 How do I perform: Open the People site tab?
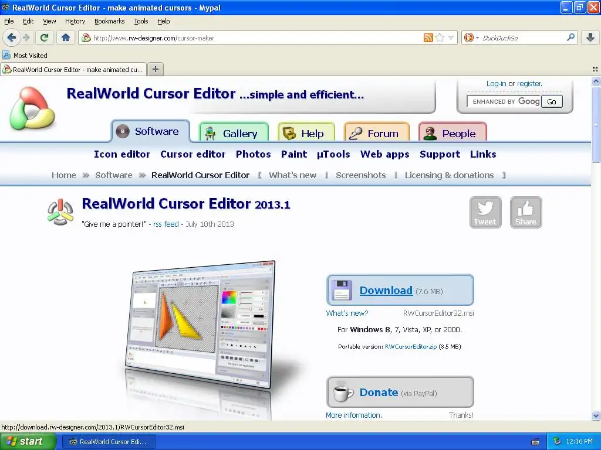pos(453,133)
